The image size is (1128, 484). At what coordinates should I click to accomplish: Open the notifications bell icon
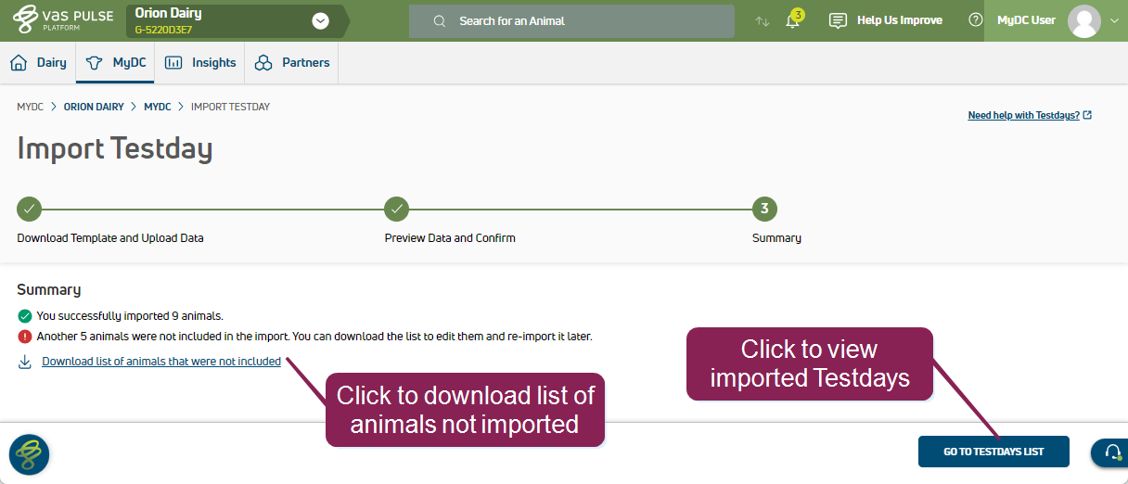[x=792, y=21]
